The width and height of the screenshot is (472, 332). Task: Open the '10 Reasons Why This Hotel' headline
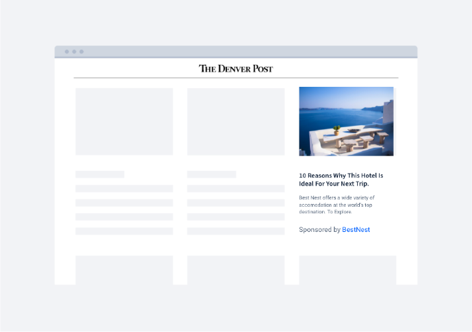341,180
